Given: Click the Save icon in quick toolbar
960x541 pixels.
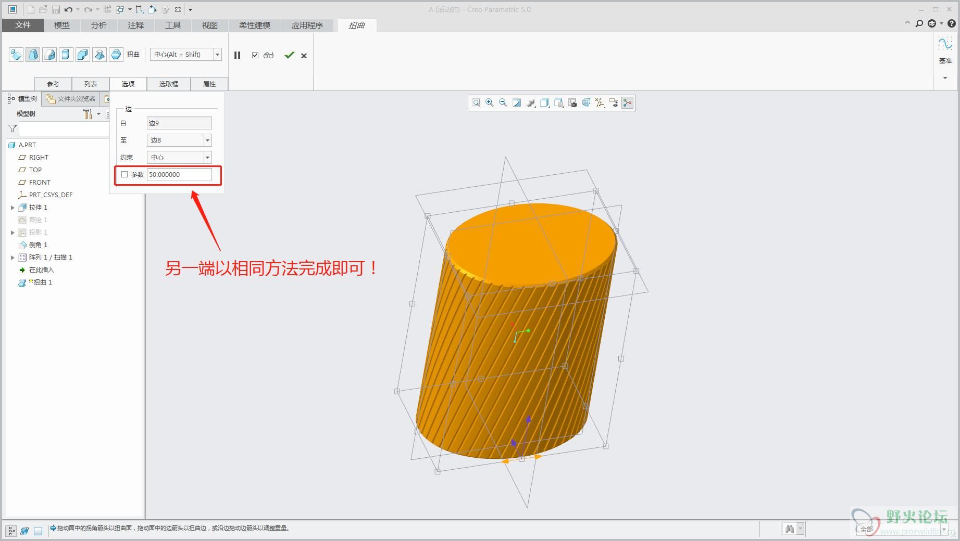Looking at the screenshot, I should click(56, 9).
